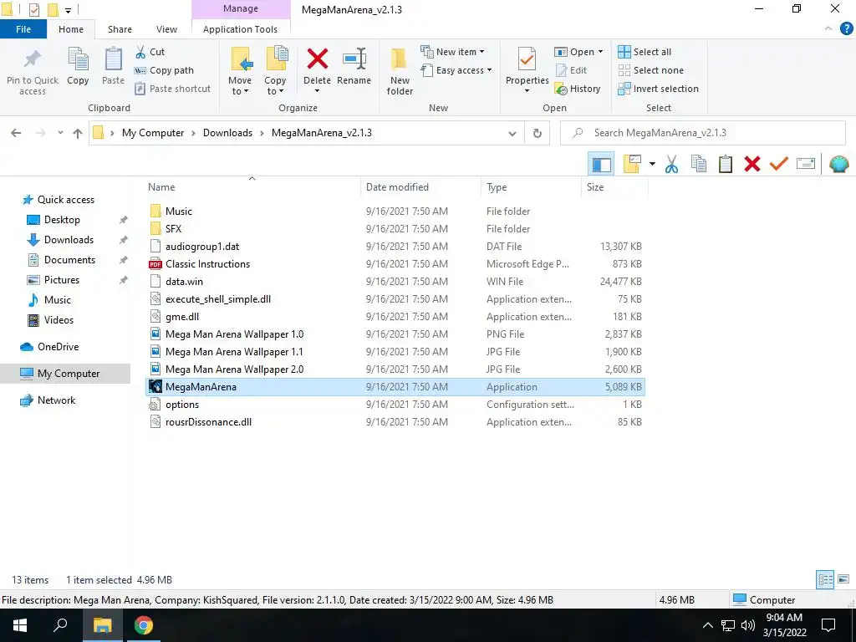Image resolution: width=856 pixels, height=642 pixels.
Task: Show file History from ribbon
Action: 577,89
